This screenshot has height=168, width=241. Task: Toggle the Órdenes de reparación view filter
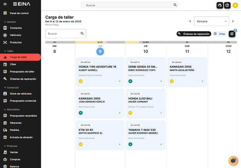194,34
